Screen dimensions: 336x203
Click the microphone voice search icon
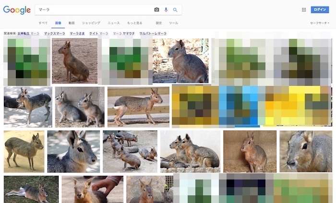(166, 10)
